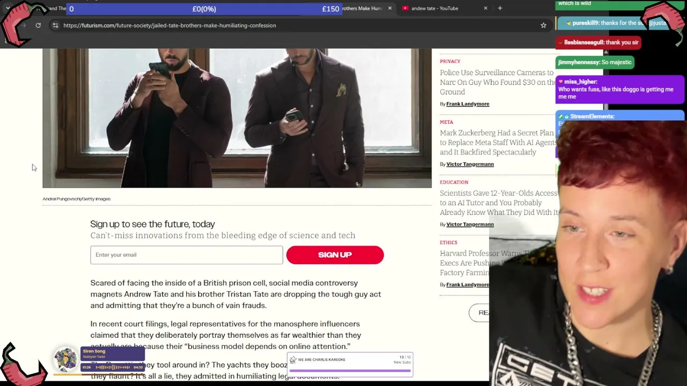
Task: Open the 'Mark Zuckerberg Had a Secret Plan' article
Action: point(498,142)
